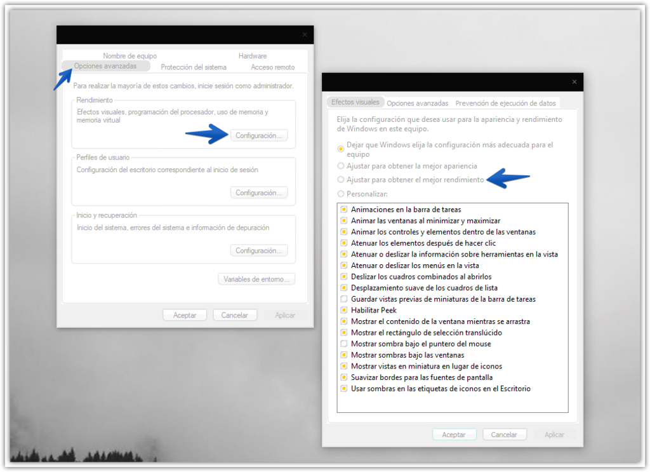Select 'Ajustar para obtener el mejor rendimiento'
Viewport: 650px width, 472px height.
341,180
